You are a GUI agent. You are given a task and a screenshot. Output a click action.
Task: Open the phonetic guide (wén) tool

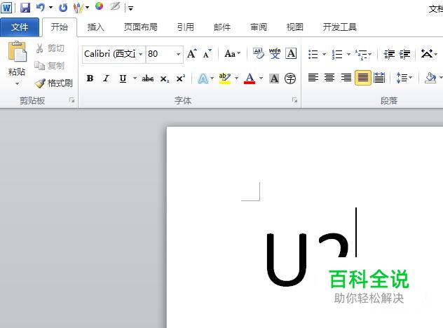click(x=275, y=53)
